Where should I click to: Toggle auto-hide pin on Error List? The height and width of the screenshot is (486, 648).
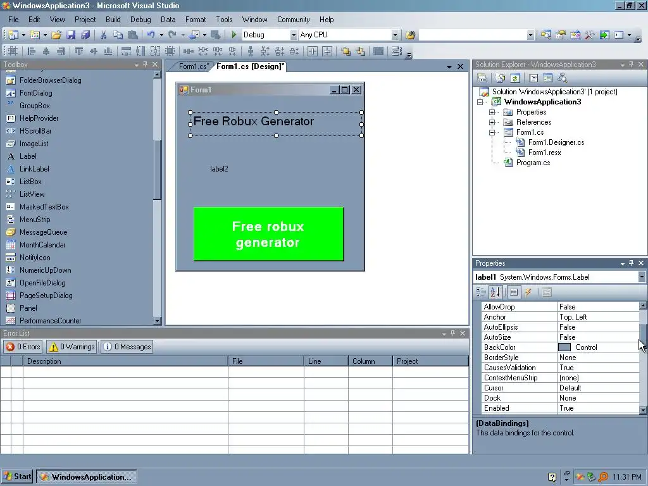[452, 333]
